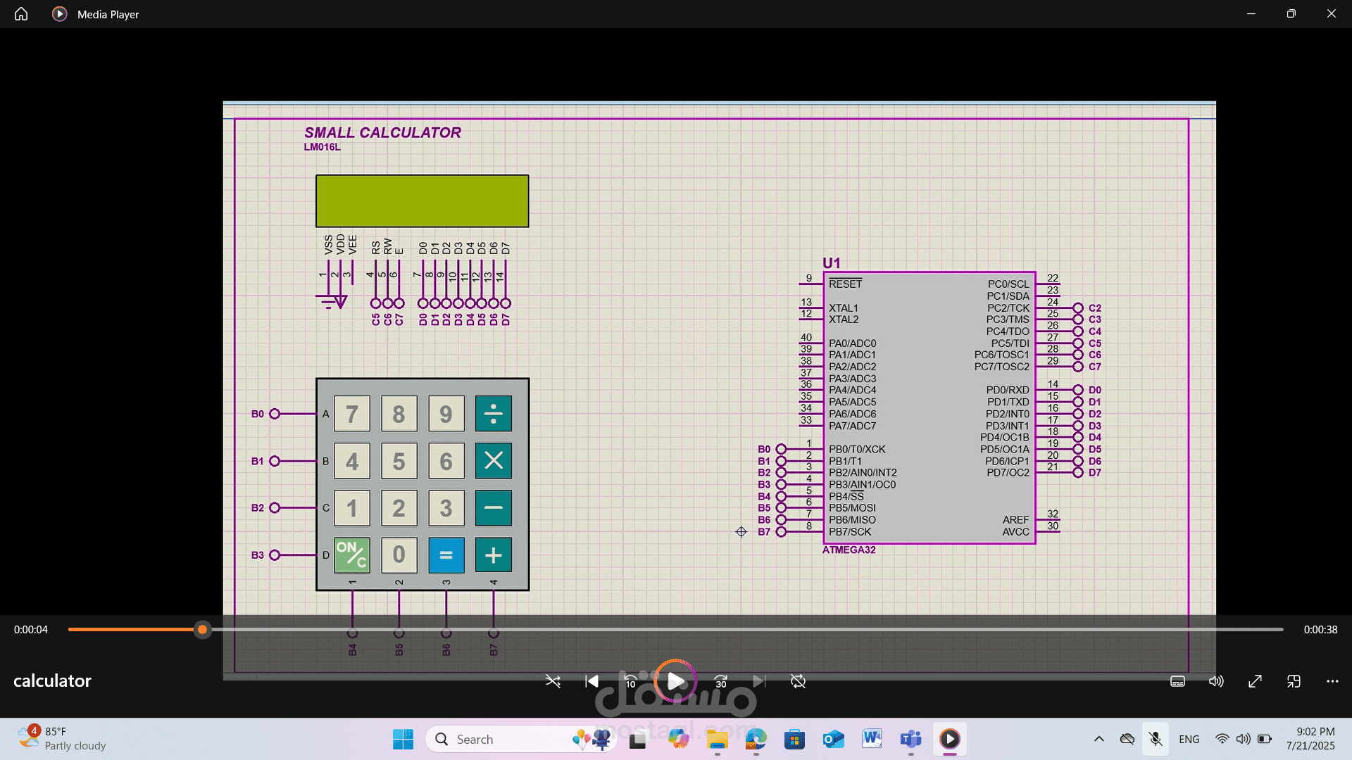1352x760 pixels.
Task: Open Microsoft Word from the taskbar
Action: click(x=872, y=739)
